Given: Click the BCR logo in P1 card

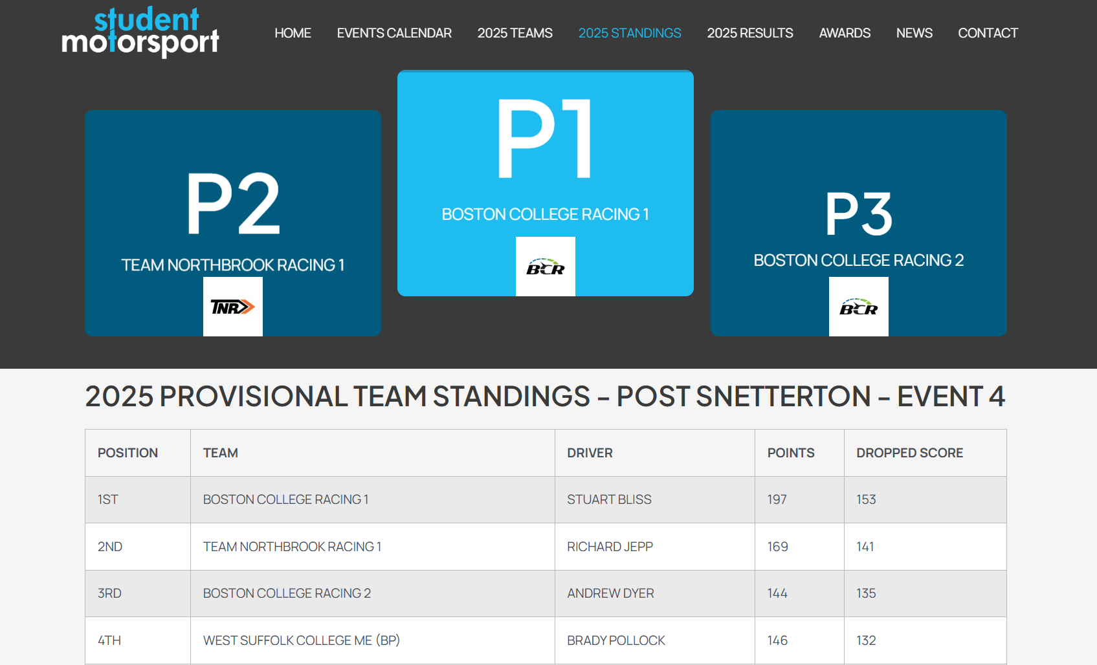Looking at the screenshot, I should (546, 267).
